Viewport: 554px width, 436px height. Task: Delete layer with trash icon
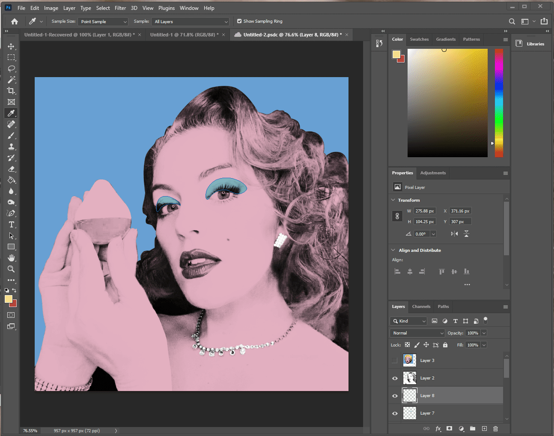(495, 428)
